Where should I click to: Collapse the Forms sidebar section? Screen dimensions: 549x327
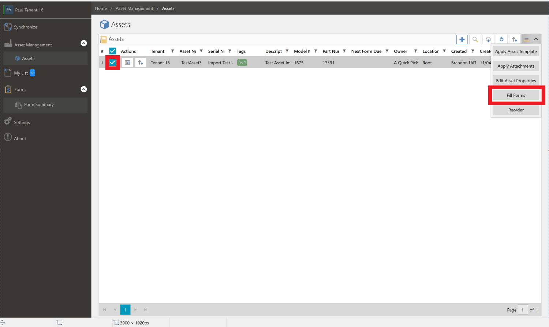tap(84, 89)
